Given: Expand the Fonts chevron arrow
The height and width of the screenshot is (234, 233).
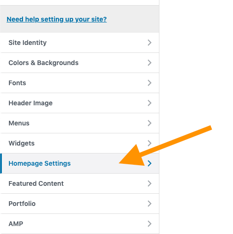Looking at the screenshot, I should point(150,83).
